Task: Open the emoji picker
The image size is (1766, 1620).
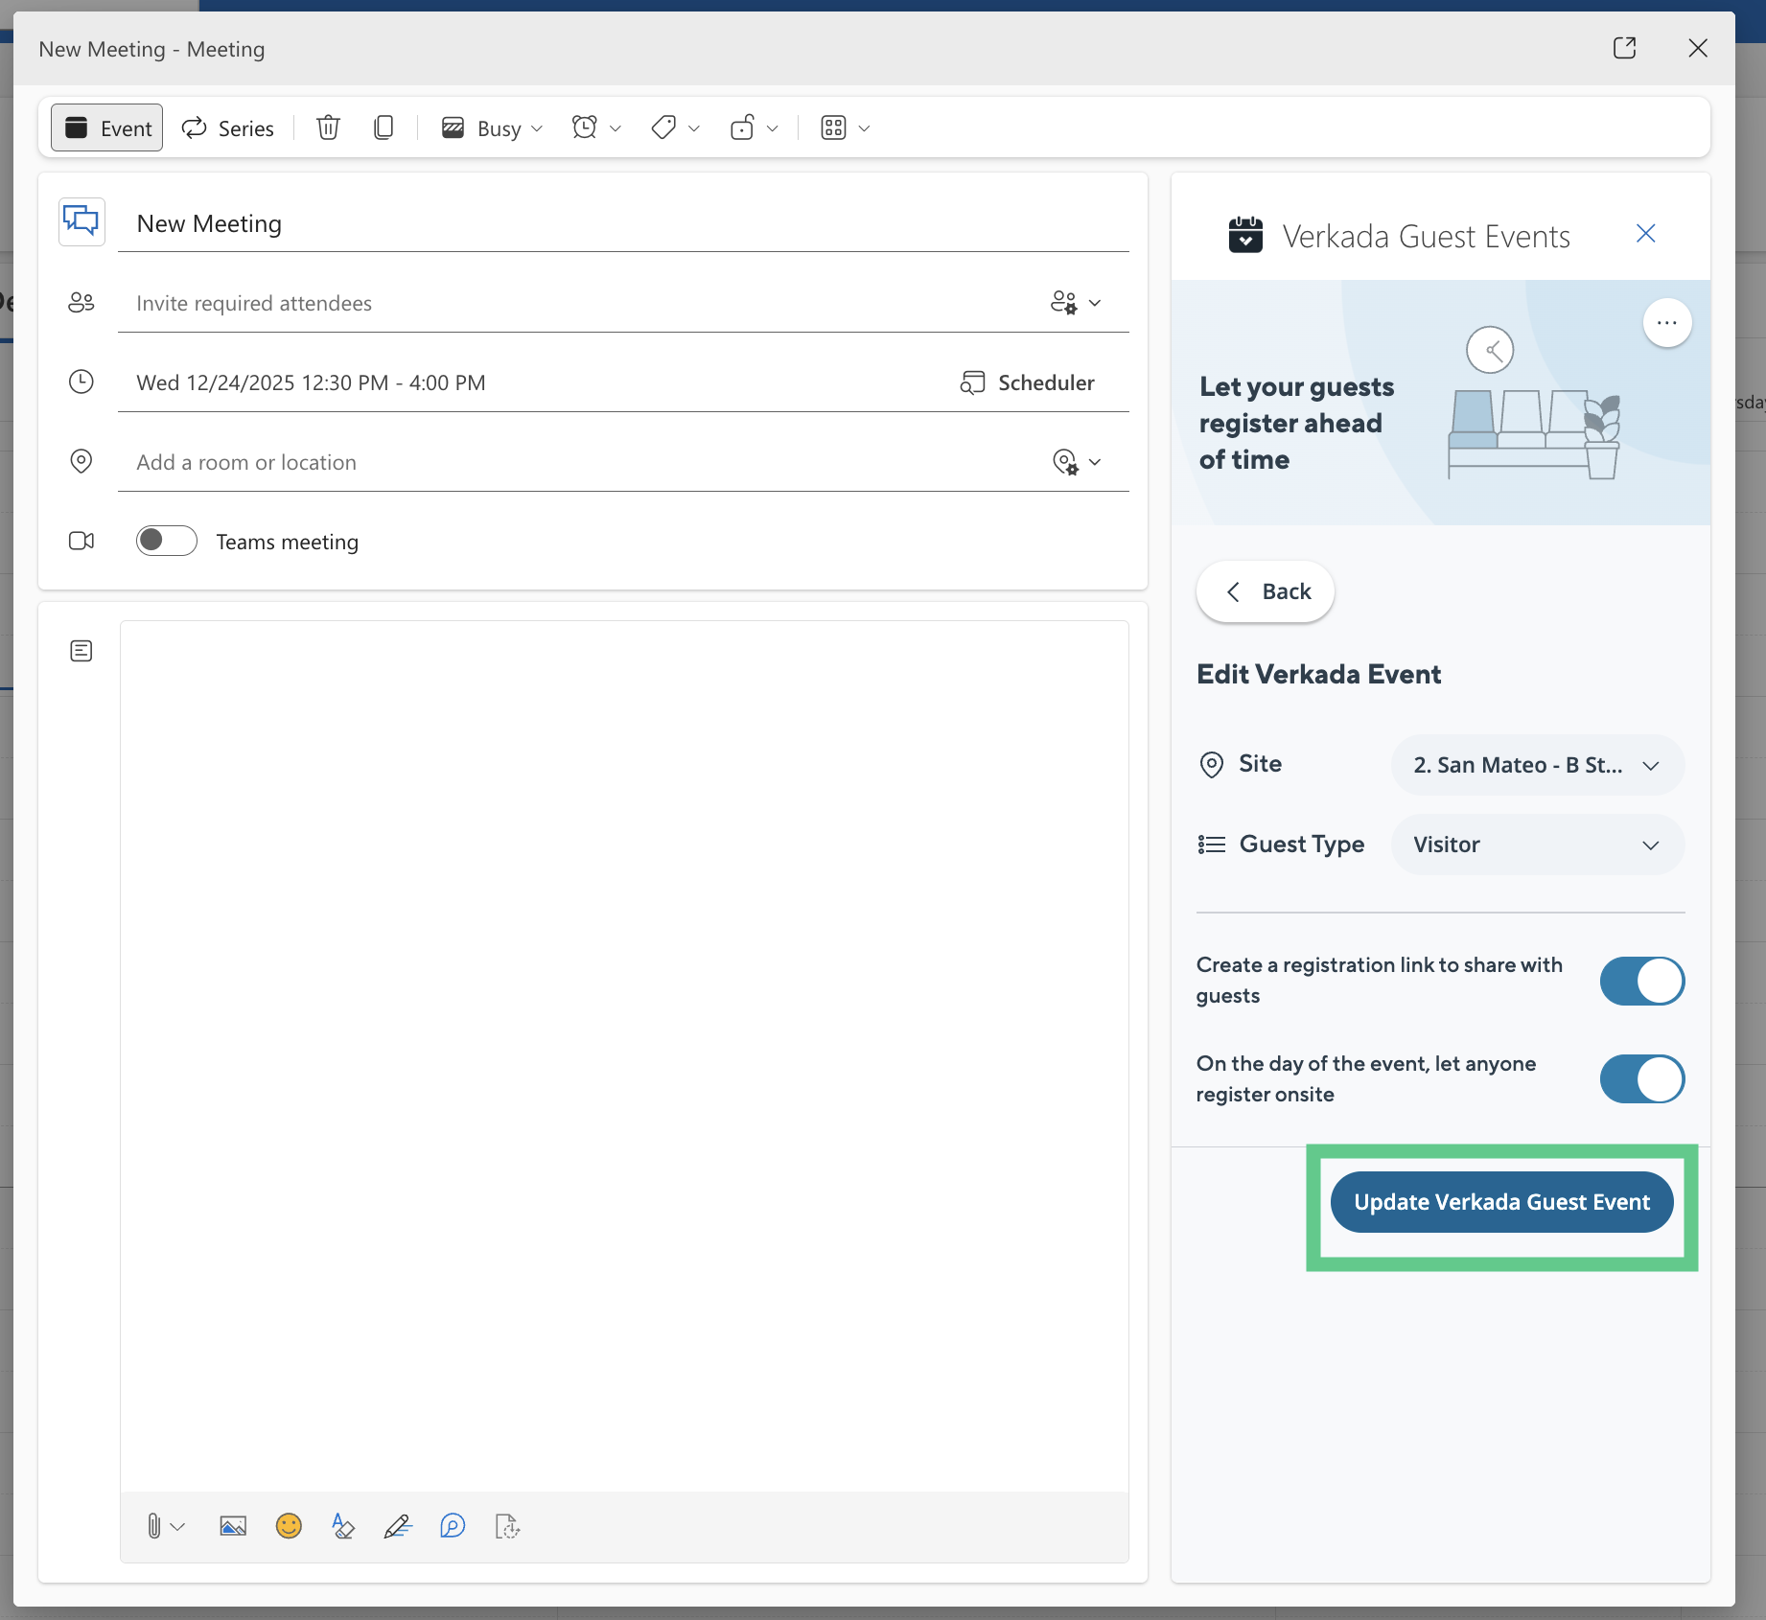Action: click(289, 1525)
